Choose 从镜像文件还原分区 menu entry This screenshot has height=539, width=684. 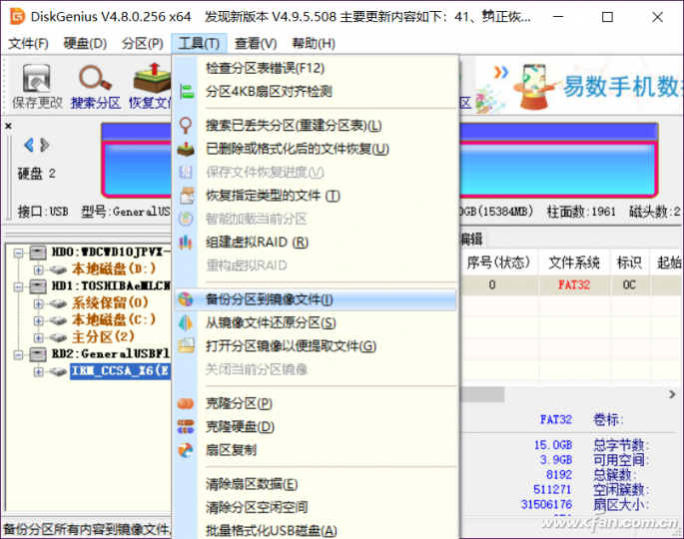click(315, 323)
